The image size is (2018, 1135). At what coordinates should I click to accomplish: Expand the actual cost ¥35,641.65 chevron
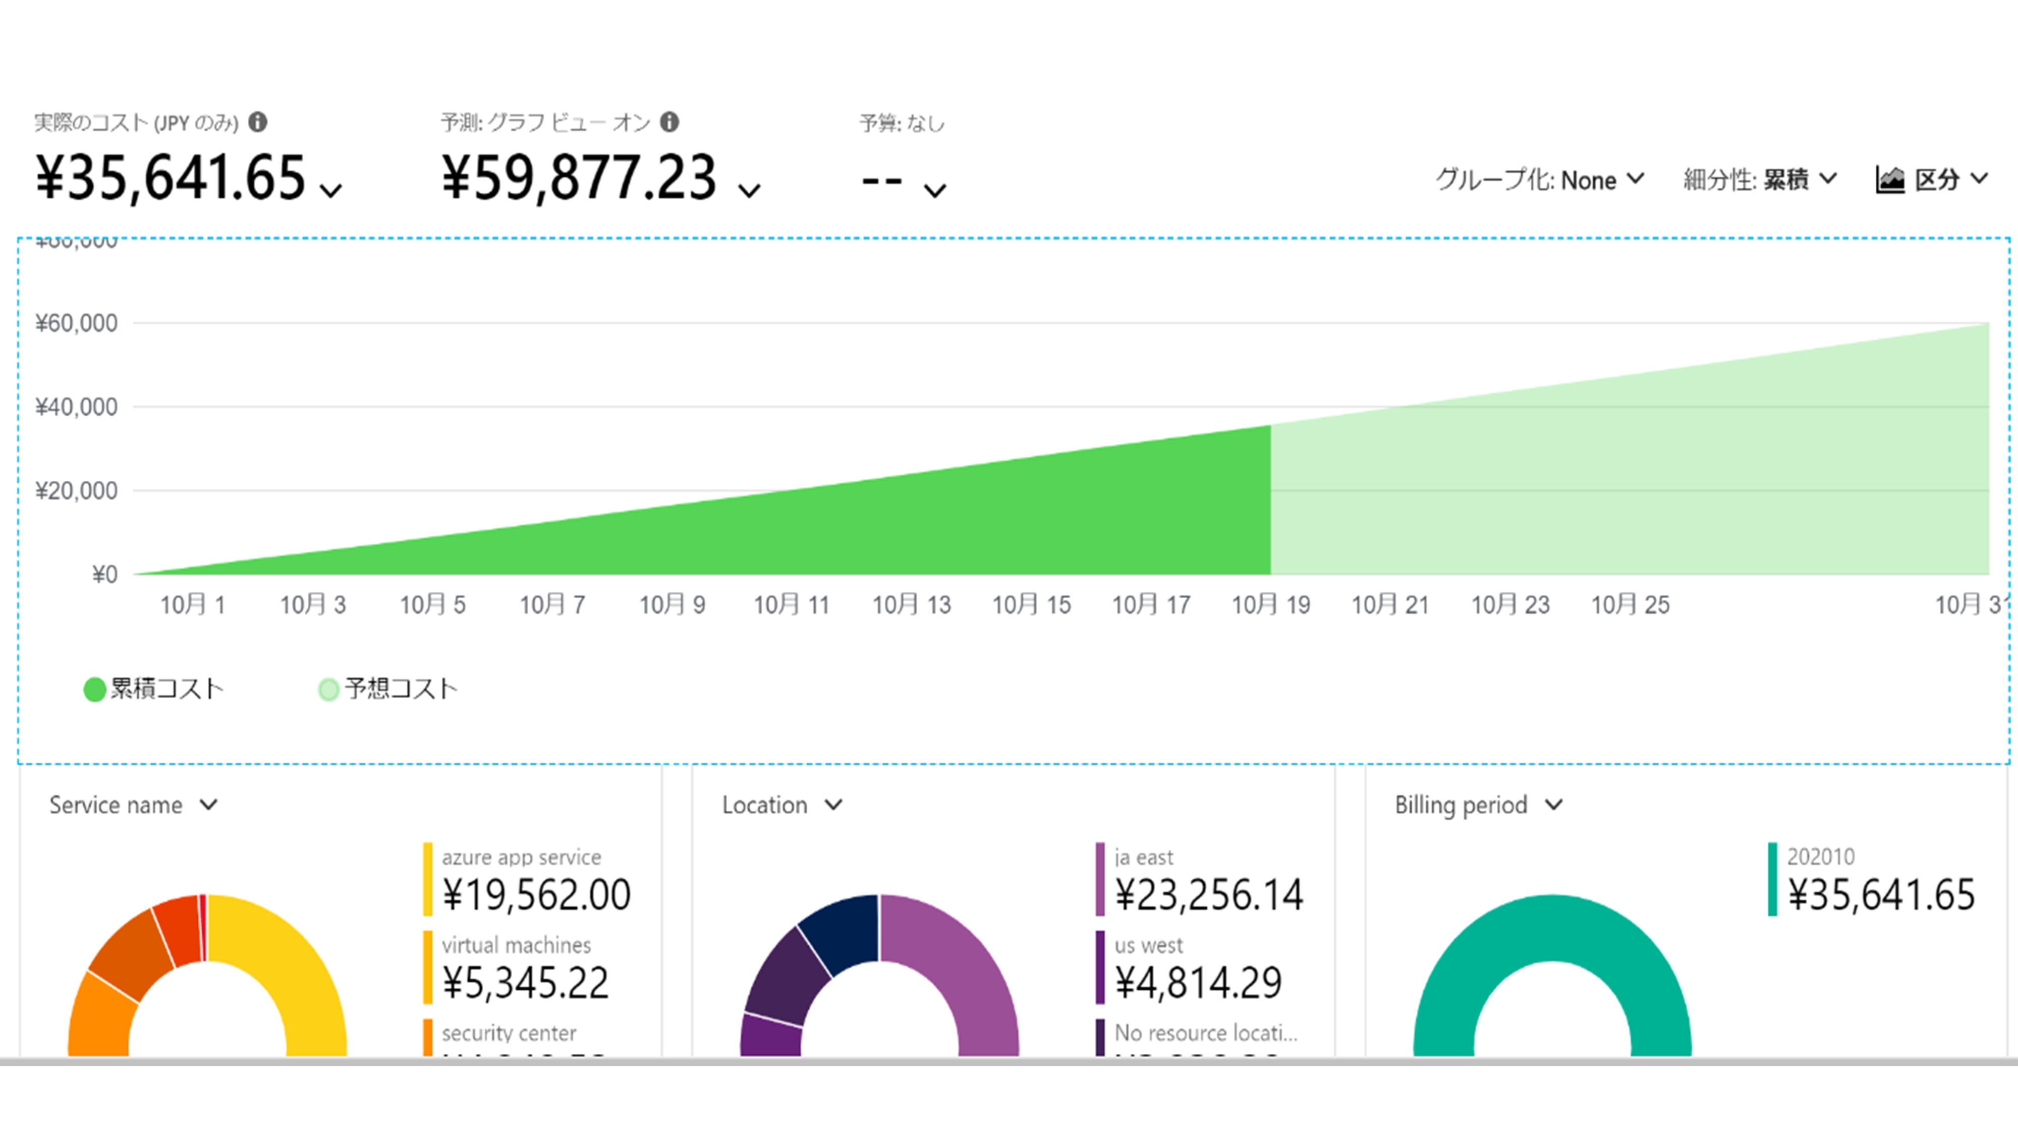point(332,190)
